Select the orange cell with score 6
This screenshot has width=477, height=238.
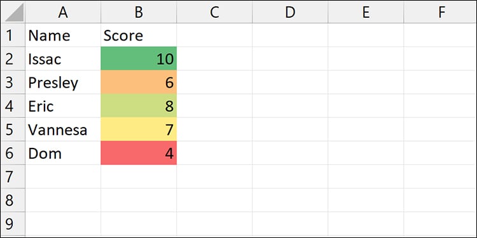click(x=139, y=83)
